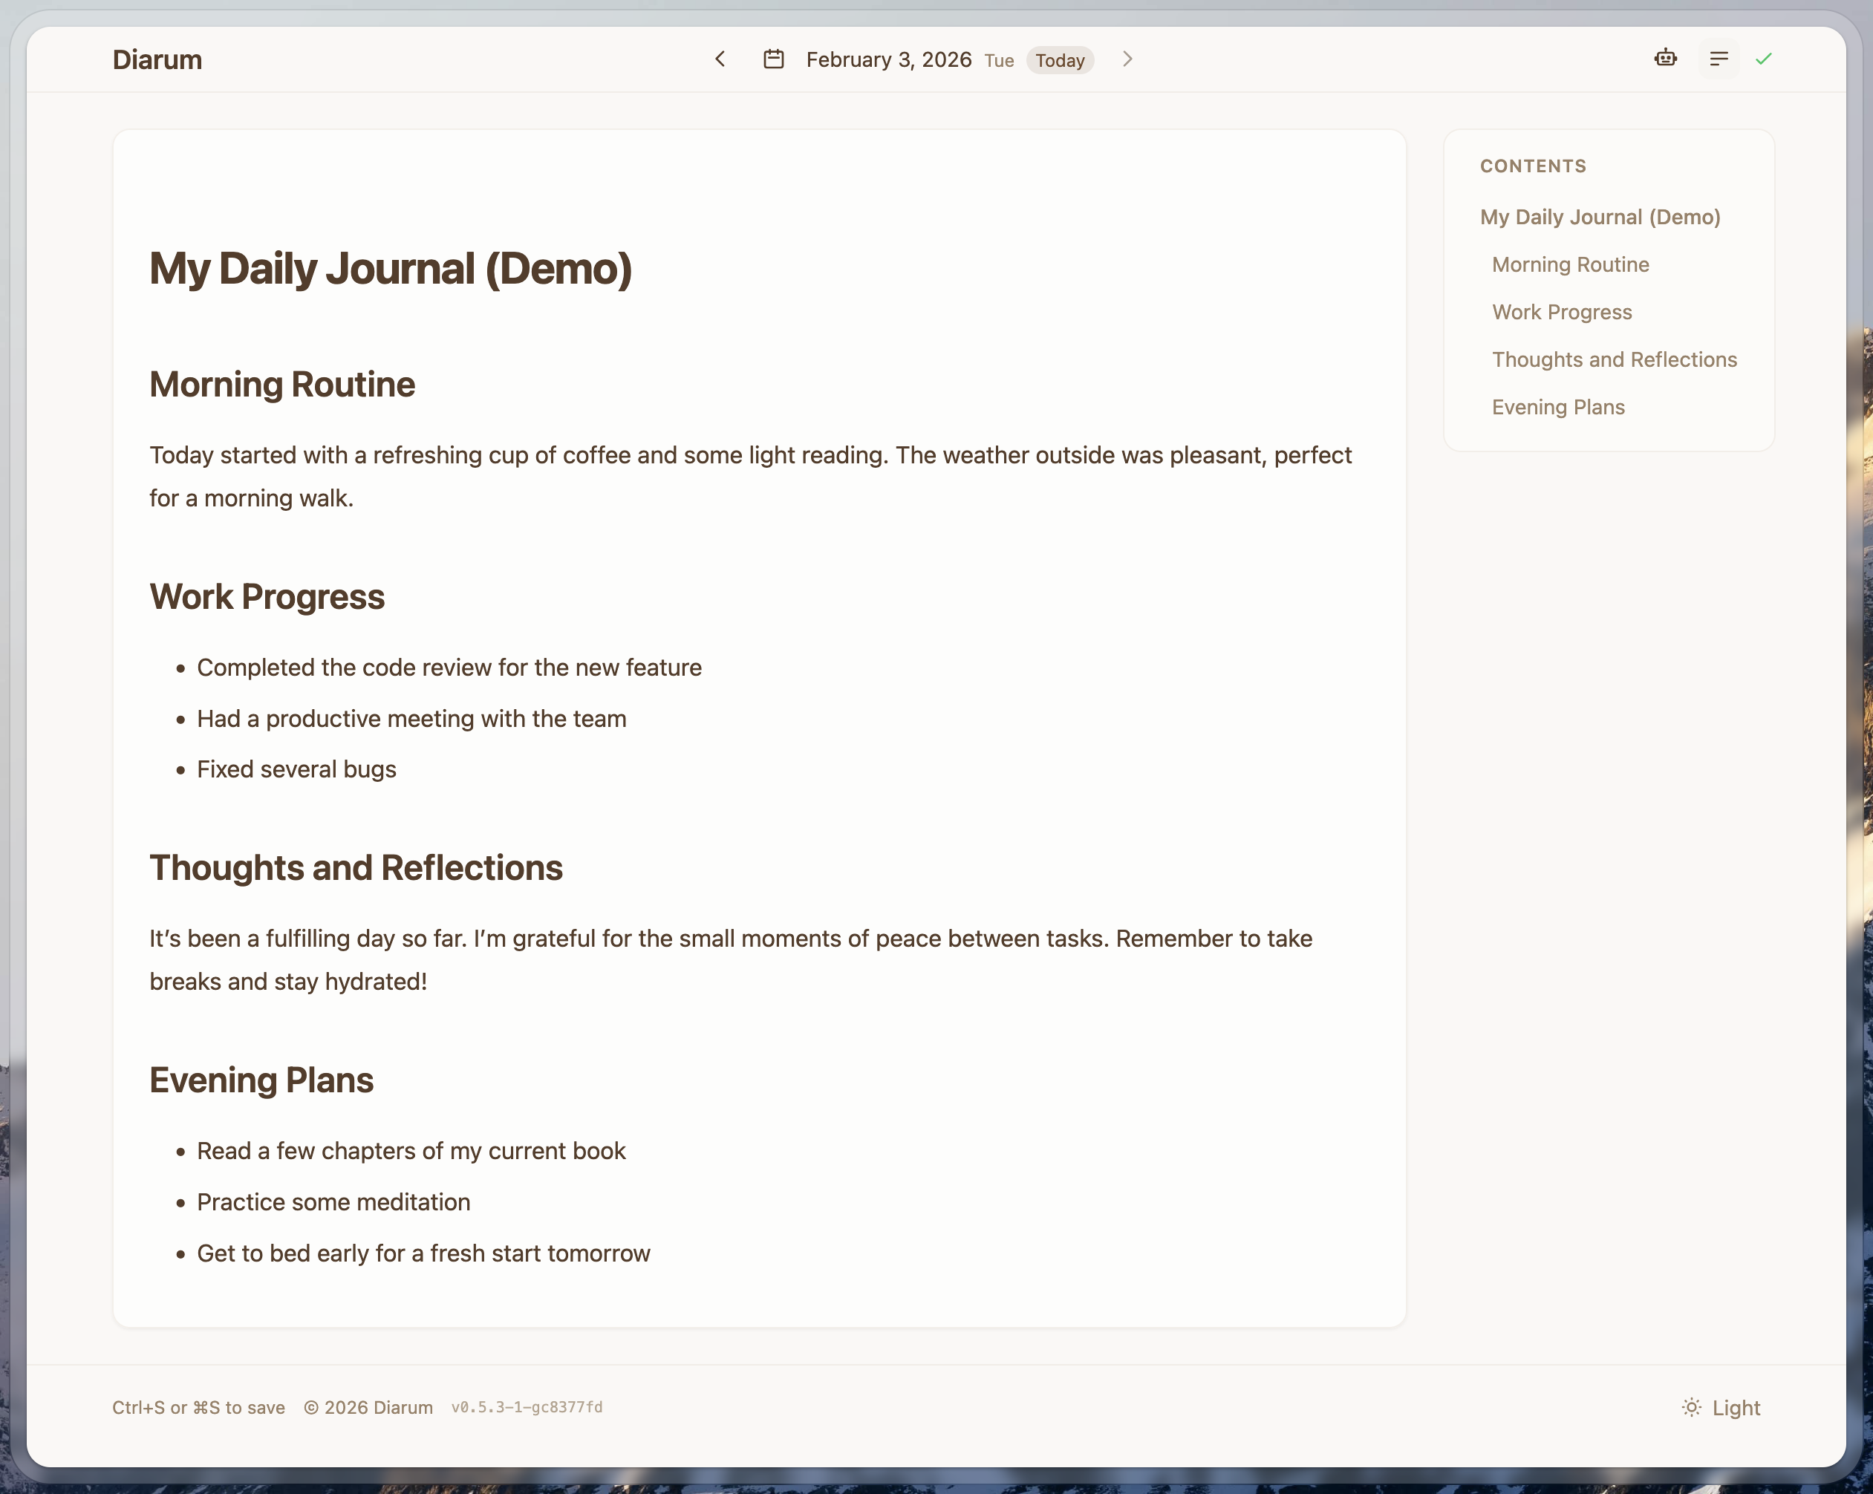The image size is (1873, 1494).
Task: Navigate to previous day with left chevron
Action: [x=720, y=59]
